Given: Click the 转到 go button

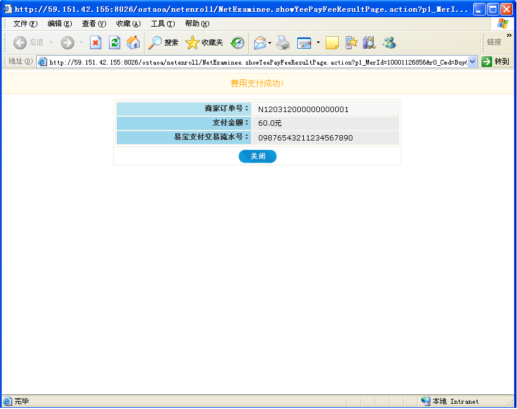Looking at the screenshot, I should (x=495, y=62).
